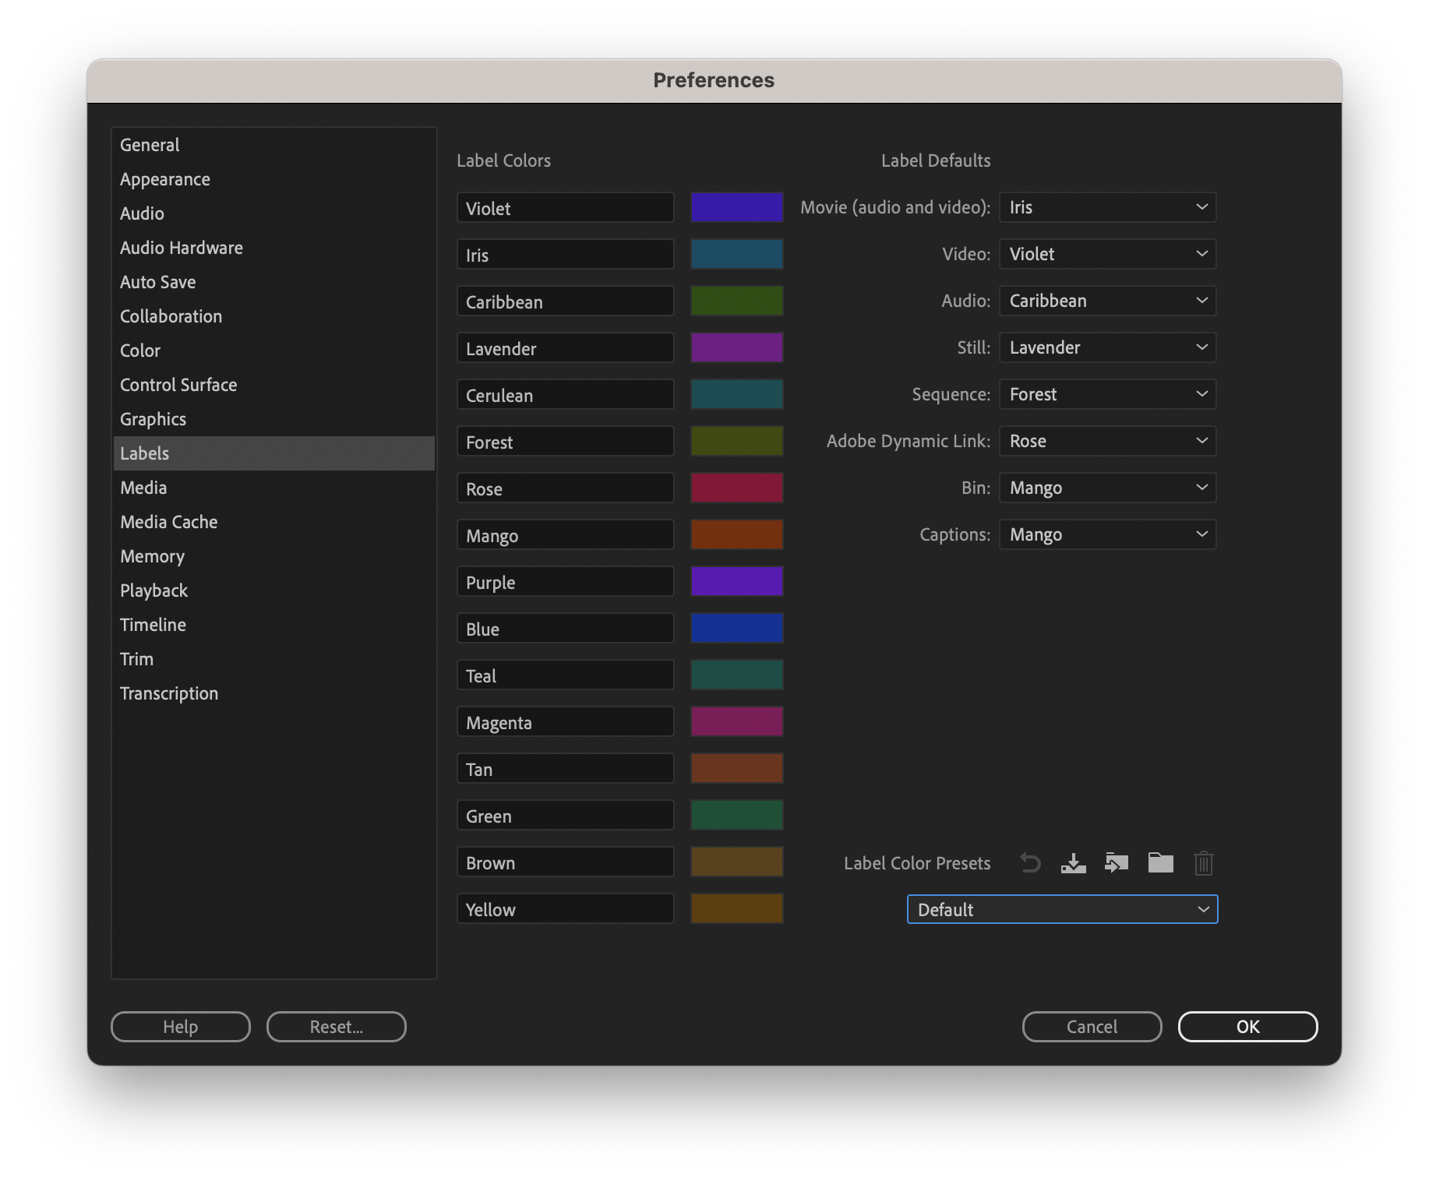
Task: Open the Captions default label dropdown
Action: (1107, 534)
